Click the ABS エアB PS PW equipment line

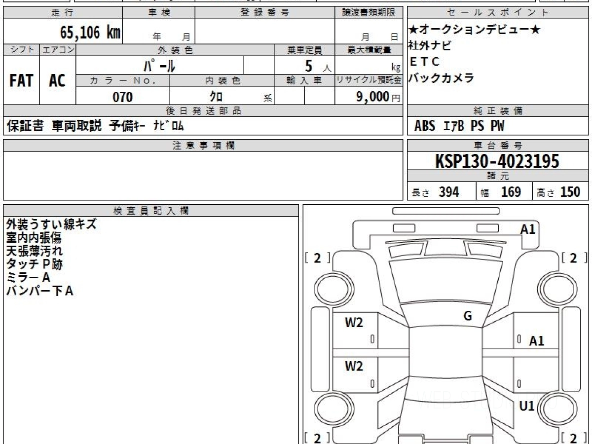tap(459, 126)
